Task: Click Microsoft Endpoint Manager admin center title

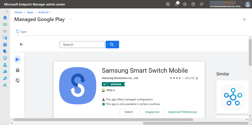Action: 35,4
